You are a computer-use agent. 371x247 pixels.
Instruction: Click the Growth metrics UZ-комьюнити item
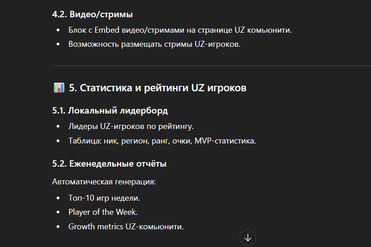pos(126,227)
